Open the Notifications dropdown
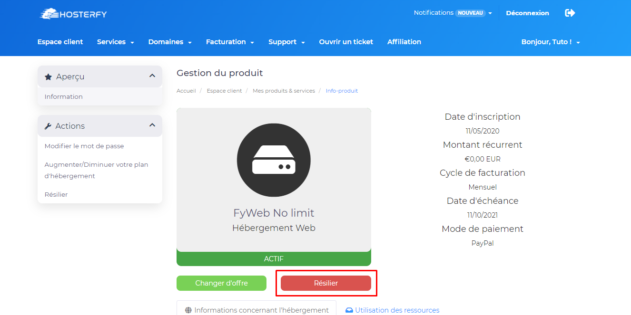This screenshot has width=631, height=315. click(x=453, y=13)
